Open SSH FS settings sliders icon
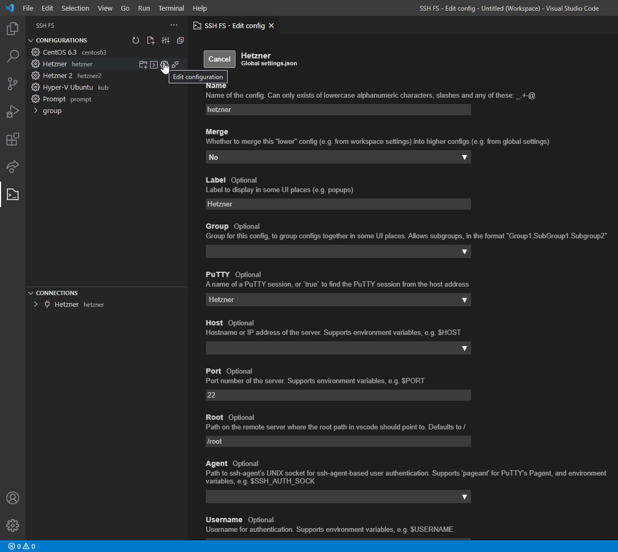The image size is (618, 552). click(x=166, y=40)
